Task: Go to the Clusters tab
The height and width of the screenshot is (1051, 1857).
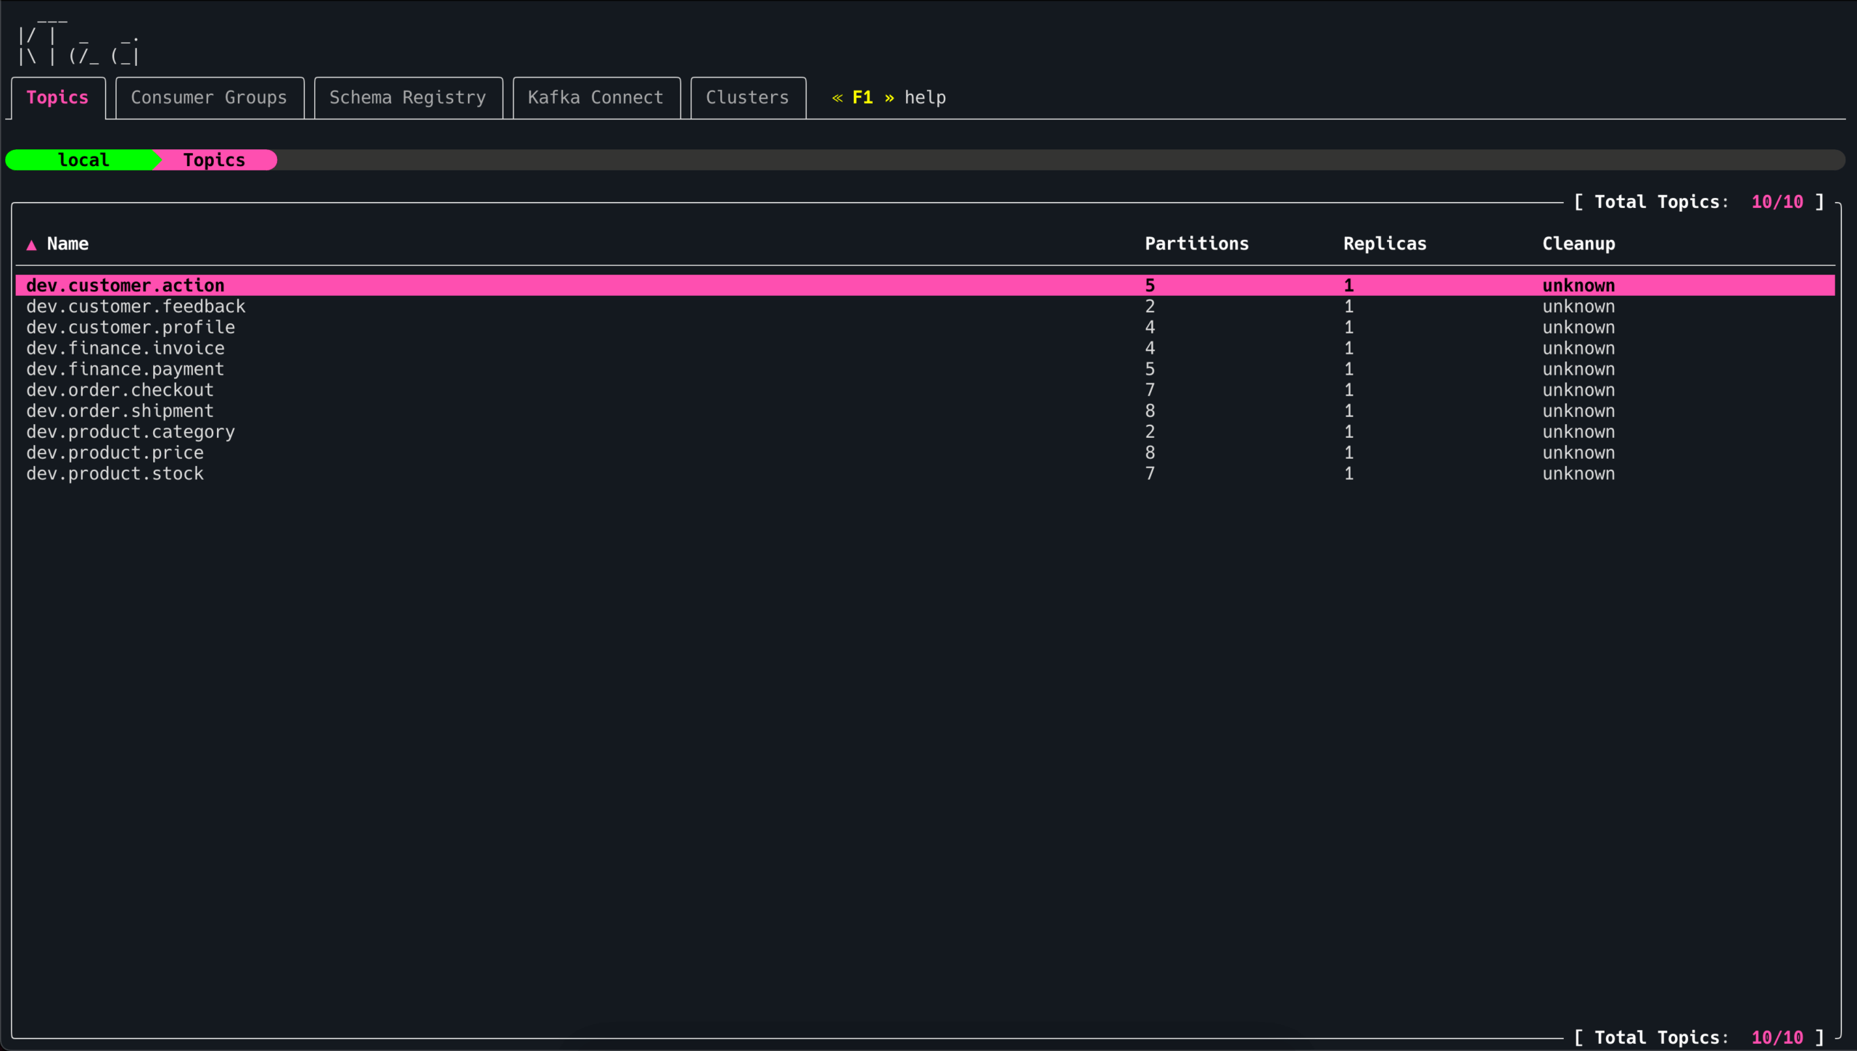Action: (747, 98)
